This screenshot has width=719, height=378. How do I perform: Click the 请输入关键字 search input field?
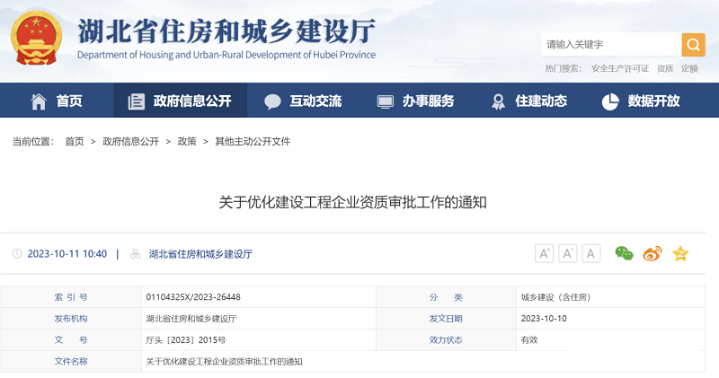(x=611, y=44)
